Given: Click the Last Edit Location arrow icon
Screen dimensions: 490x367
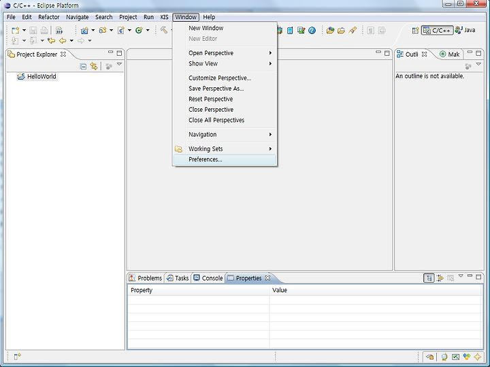Looking at the screenshot, I should (x=51, y=41).
